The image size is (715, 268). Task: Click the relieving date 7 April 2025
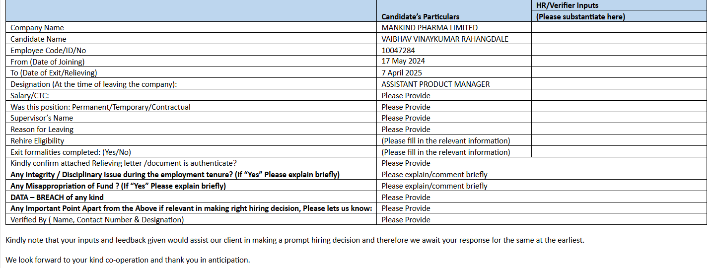pos(402,73)
